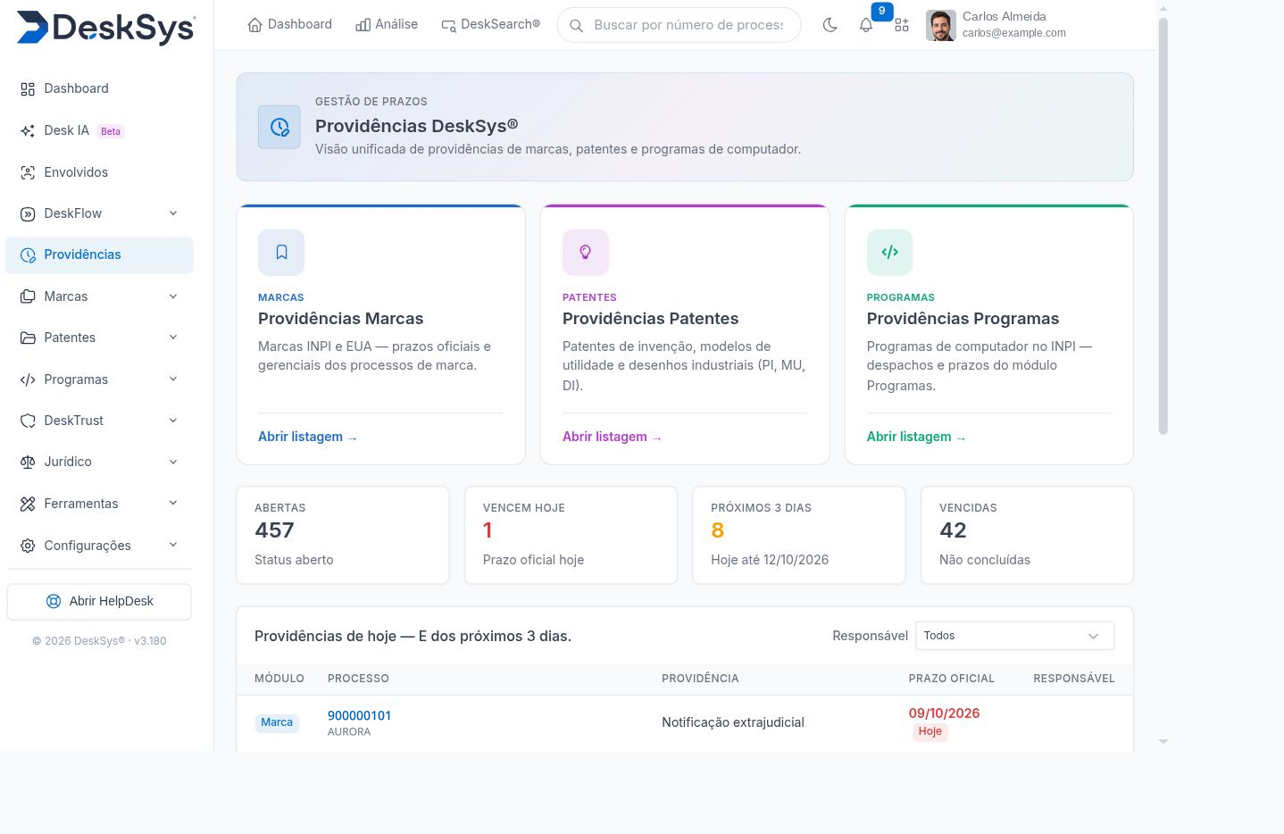The height and width of the screenshot is (834, 1284).
Task: Click the Marca tag in the table row
Action: coord(277,722)
